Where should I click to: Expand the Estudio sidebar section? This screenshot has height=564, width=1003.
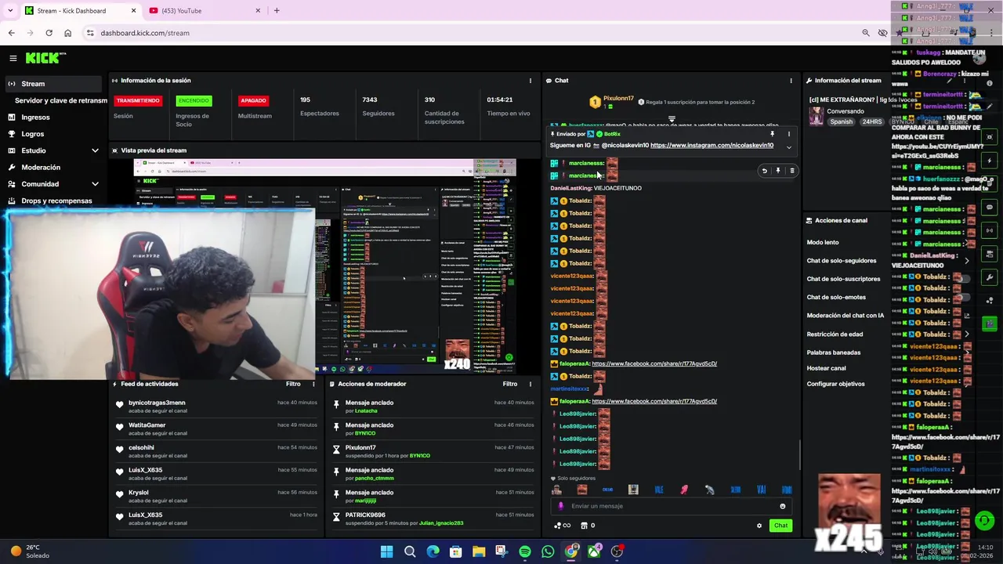coord(95,150)
